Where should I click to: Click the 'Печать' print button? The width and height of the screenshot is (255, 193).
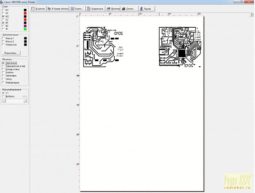[129, 9]
